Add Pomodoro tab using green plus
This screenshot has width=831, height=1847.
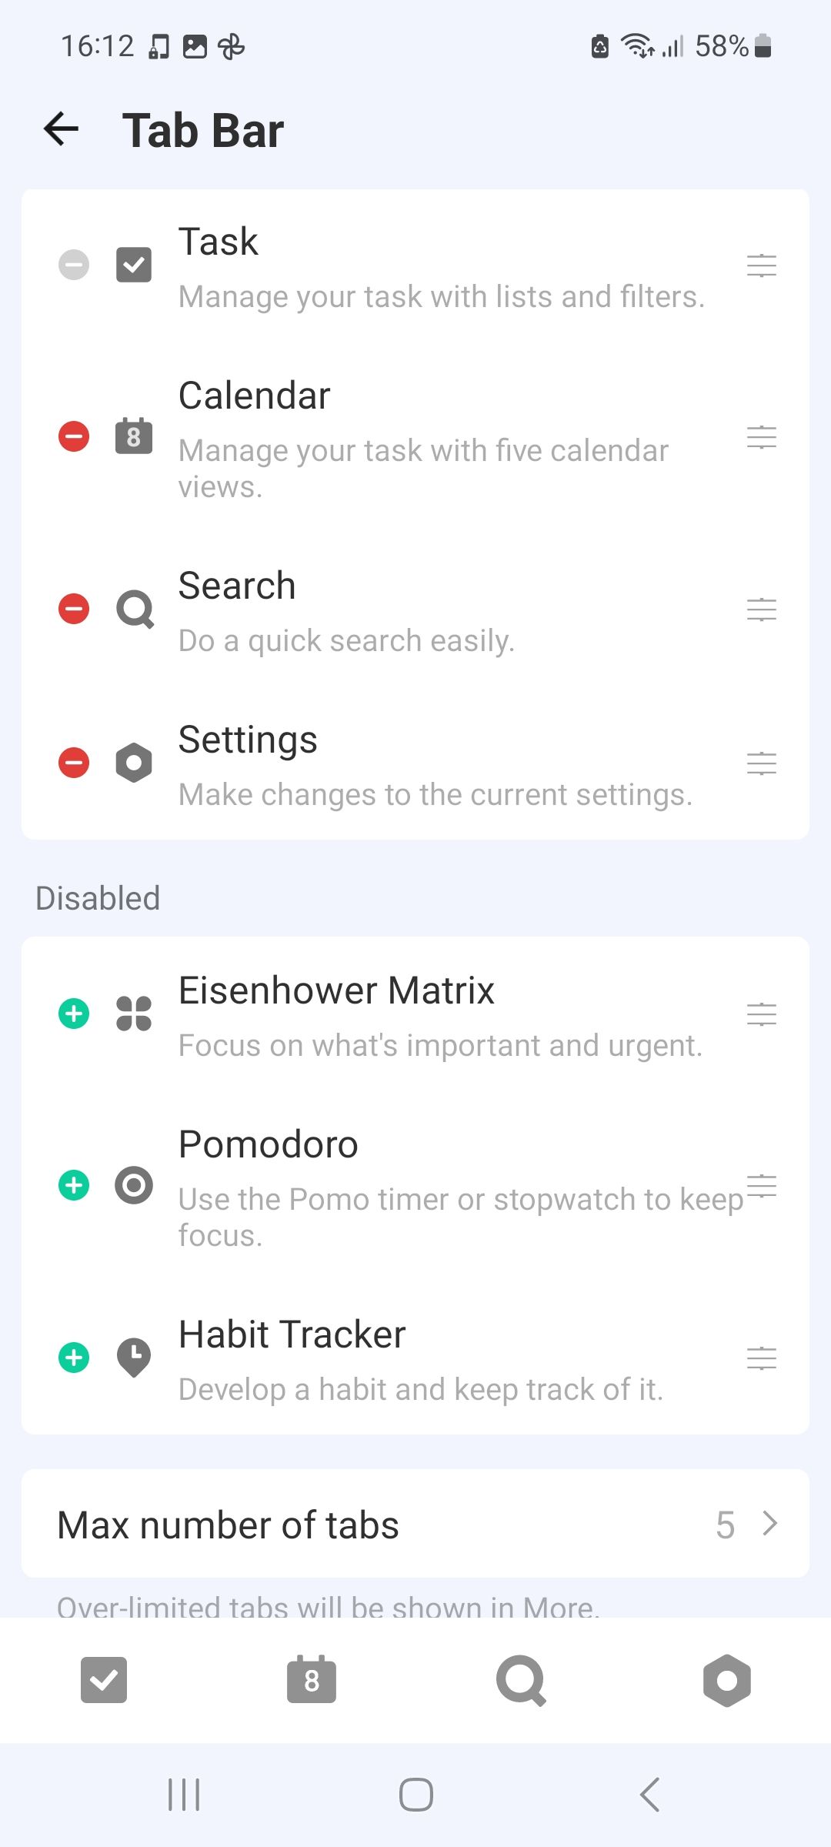[x=74, y=1185]
